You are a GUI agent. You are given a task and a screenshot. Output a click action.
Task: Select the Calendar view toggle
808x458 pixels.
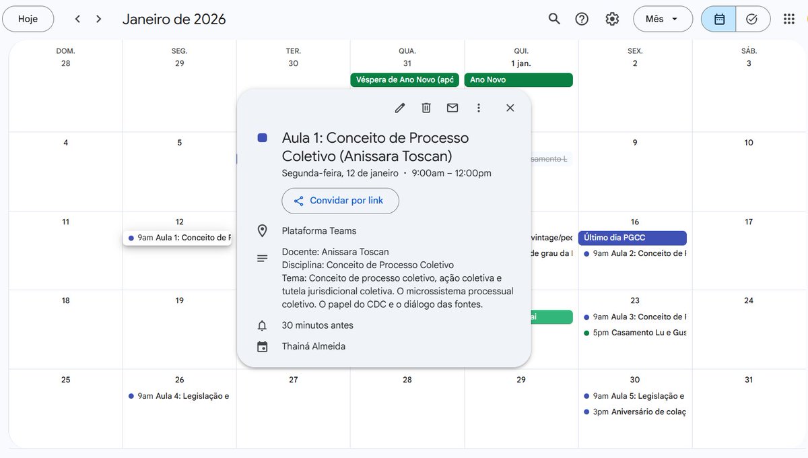[718, 19]
